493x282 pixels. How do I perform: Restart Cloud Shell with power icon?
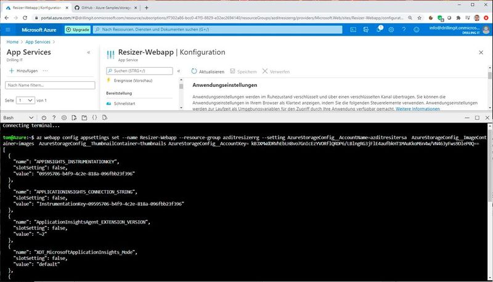coord(44,118)
